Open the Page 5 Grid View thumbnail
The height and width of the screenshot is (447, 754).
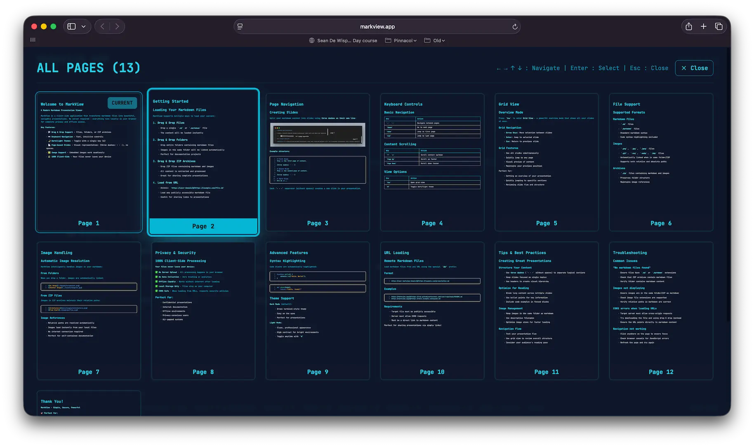pyautogui.click(x=547, y=162)
